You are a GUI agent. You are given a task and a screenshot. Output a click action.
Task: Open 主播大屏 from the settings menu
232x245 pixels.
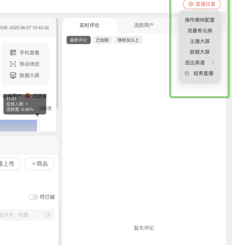pyautogui.click(x=200, y=42)
